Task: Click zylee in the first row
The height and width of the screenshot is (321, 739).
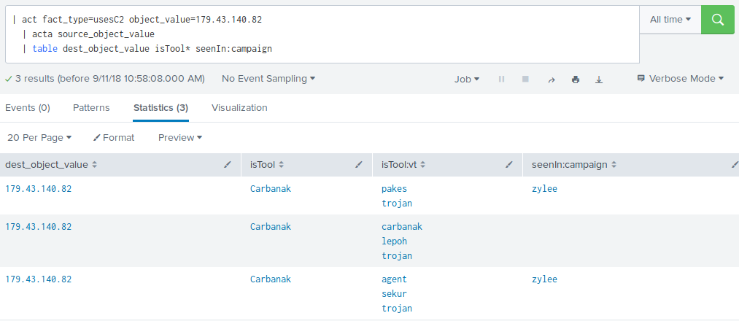Action: pos(544,189)
